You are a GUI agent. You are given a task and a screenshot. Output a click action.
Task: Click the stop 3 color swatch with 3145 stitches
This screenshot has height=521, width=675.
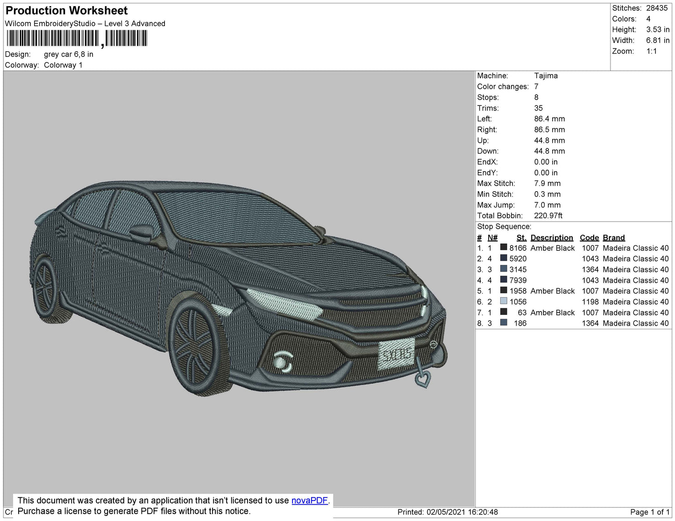pyautogui.click(x=504, y=269)
